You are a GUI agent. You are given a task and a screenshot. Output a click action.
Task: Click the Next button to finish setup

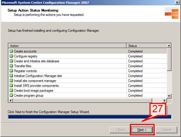click(142, 130)
